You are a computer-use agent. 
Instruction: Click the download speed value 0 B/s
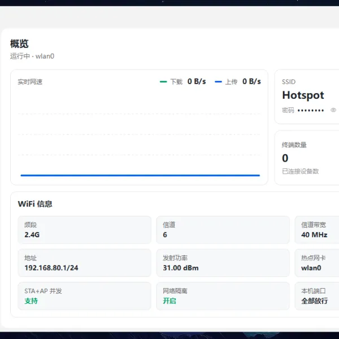point(197,81)
